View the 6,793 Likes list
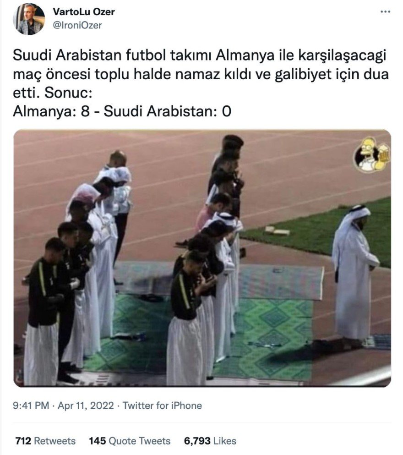Viewport: 403px width, 455px height. tap(210, 441)
